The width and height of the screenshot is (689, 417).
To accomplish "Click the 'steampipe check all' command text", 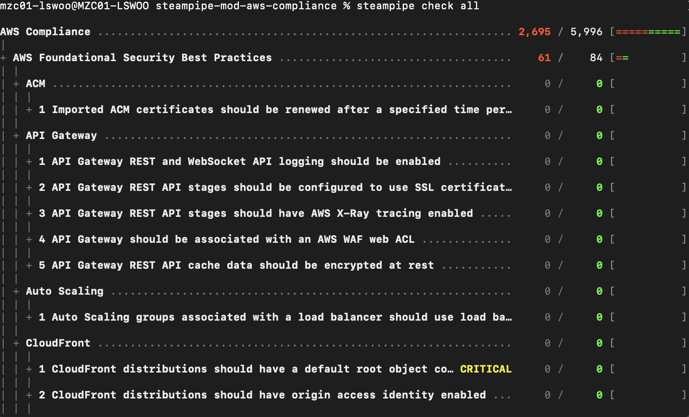I will click(418, 6).
